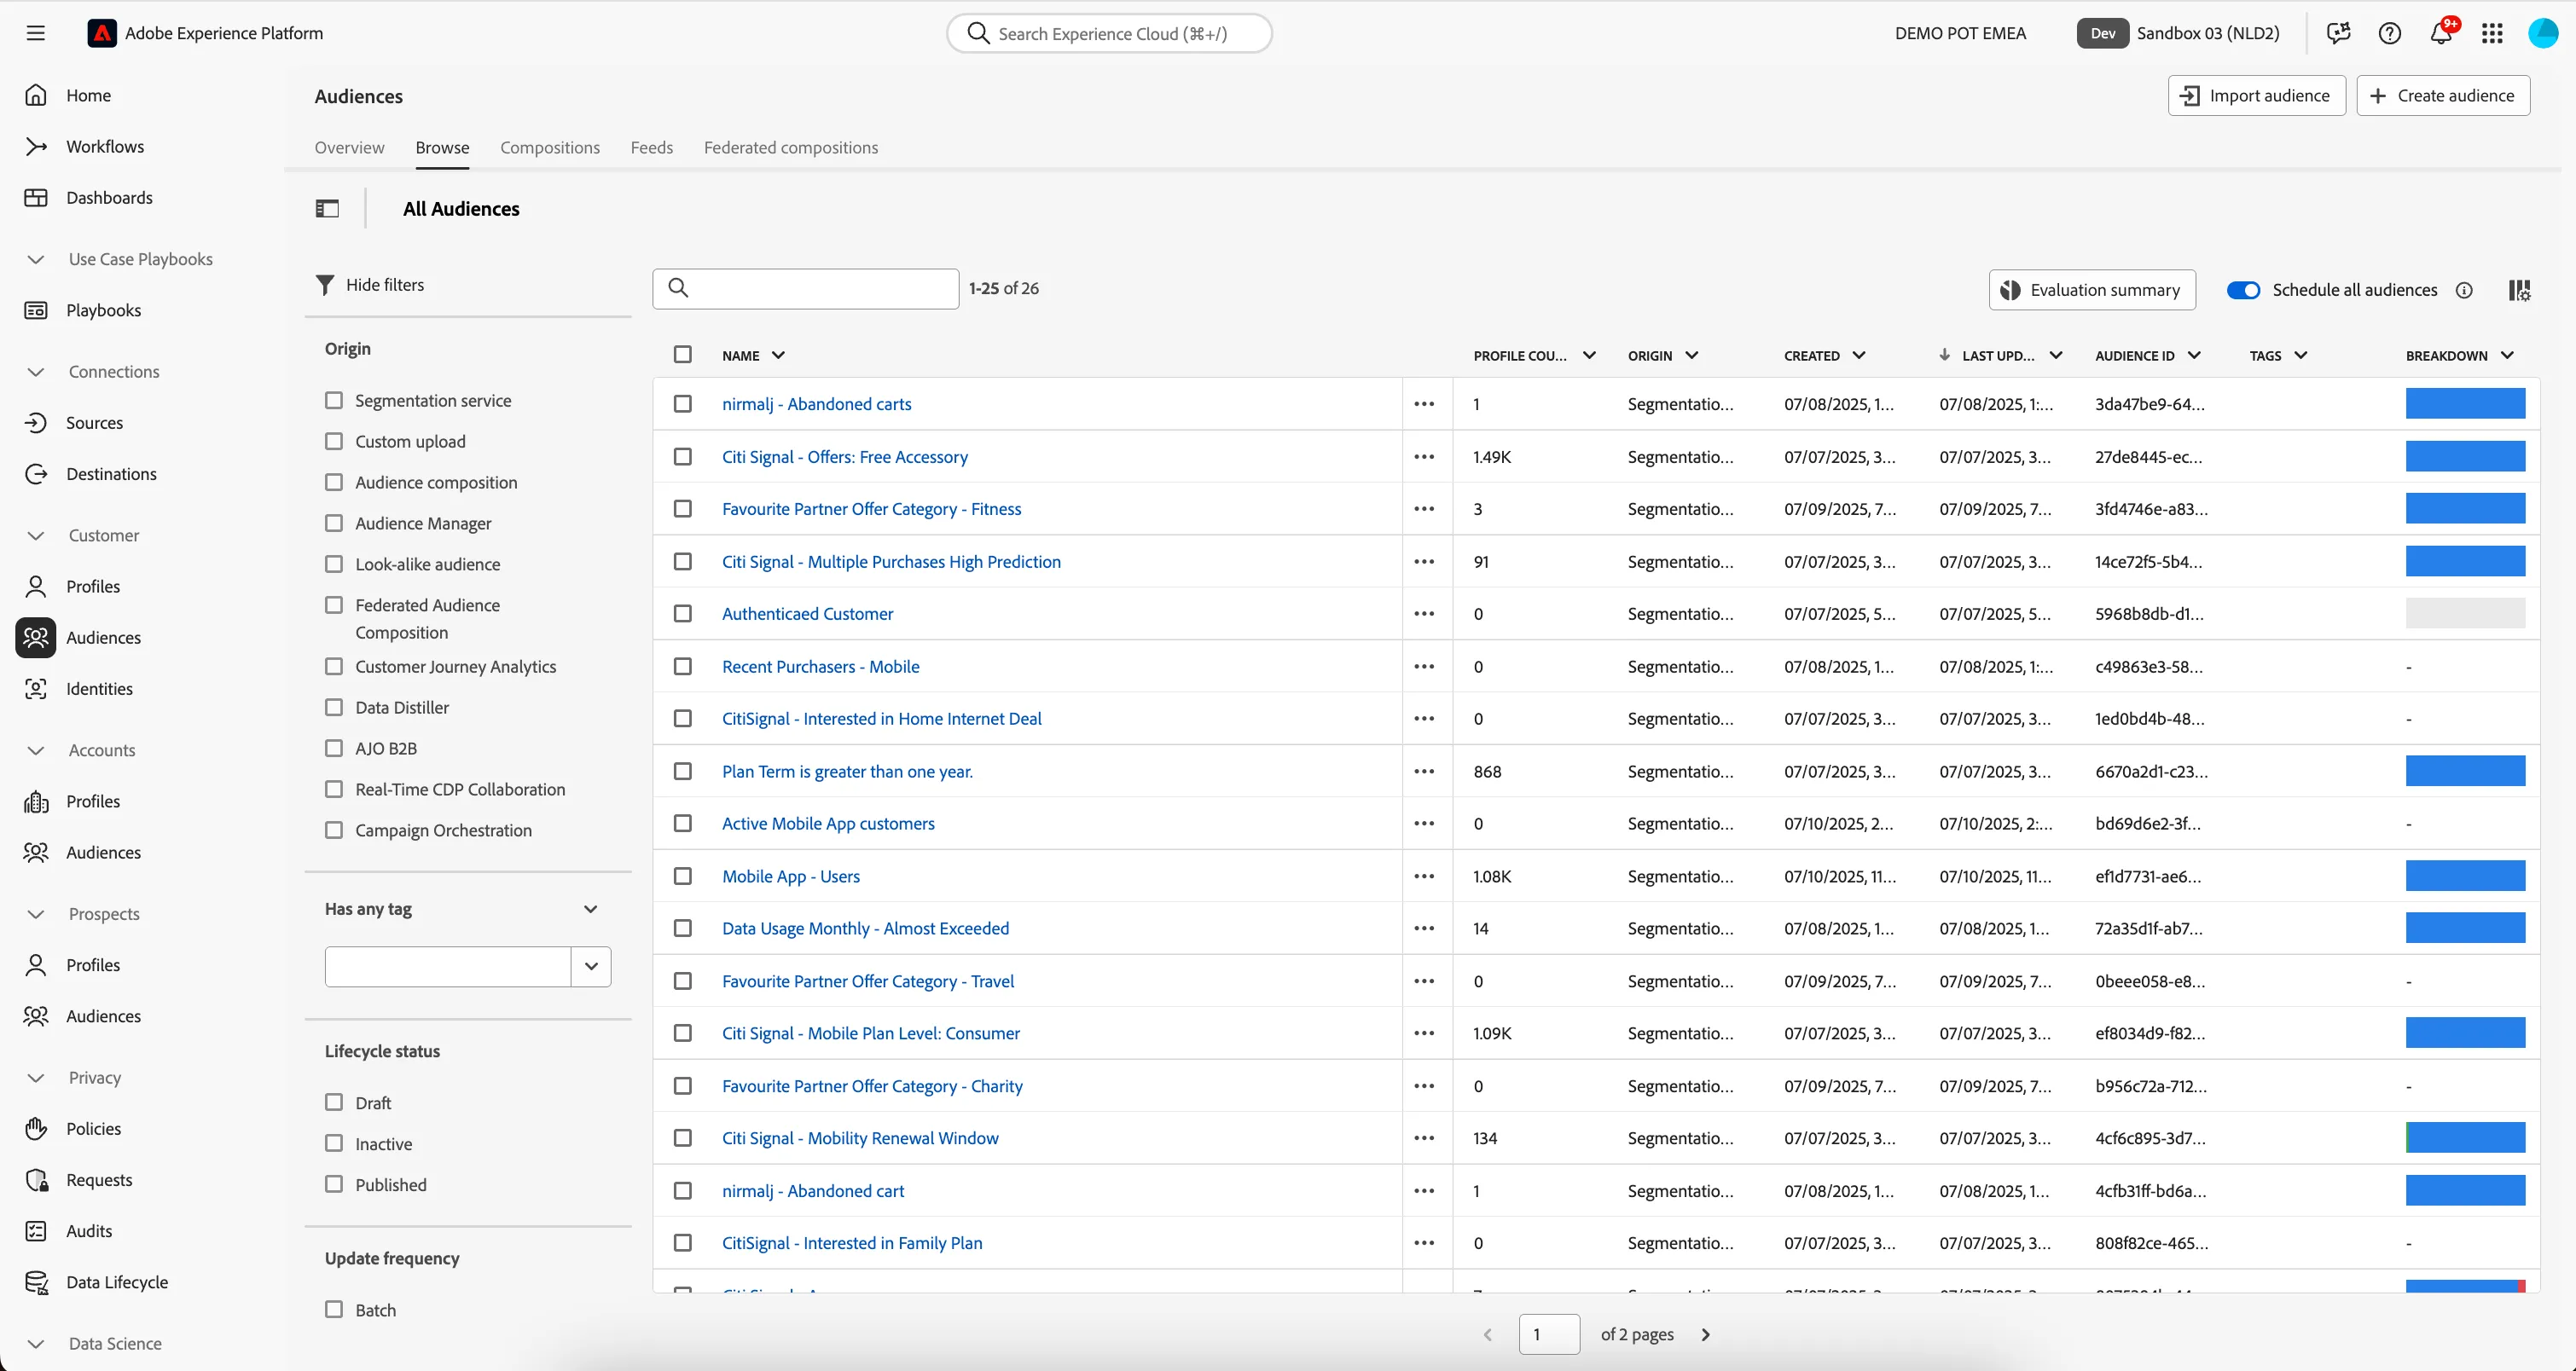Click the info icon next to Schedule all audiences
The width and height of the screenshot is (2576, 1371).
(x=2464, y=290)
